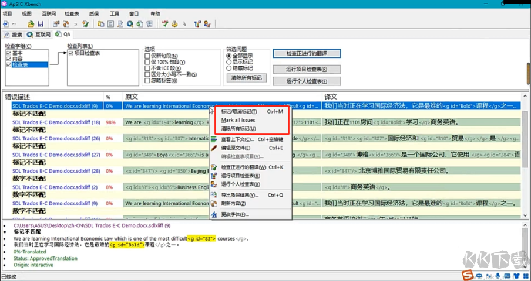Image resolution: width=531 pixels, height=281 pixels.
Task: Click the font icon beside 更改字体
Action: 214,214
